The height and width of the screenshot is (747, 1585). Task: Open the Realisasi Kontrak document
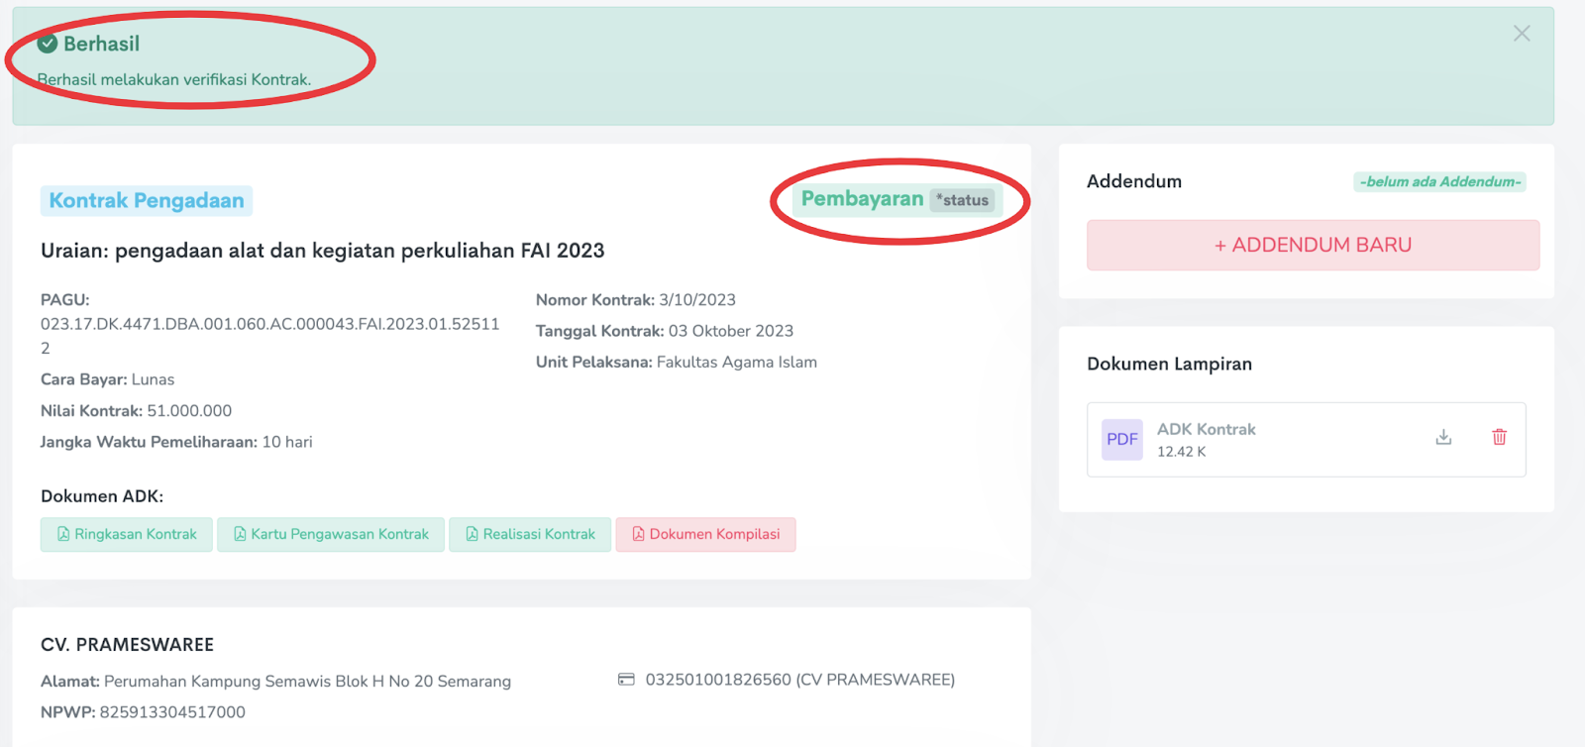coord(530,534)
